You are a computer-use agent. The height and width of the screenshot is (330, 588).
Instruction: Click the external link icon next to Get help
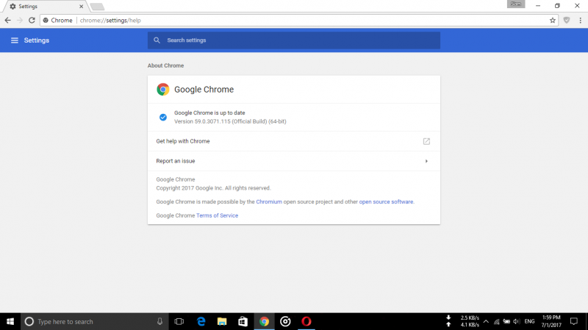(x=426, y=141)
